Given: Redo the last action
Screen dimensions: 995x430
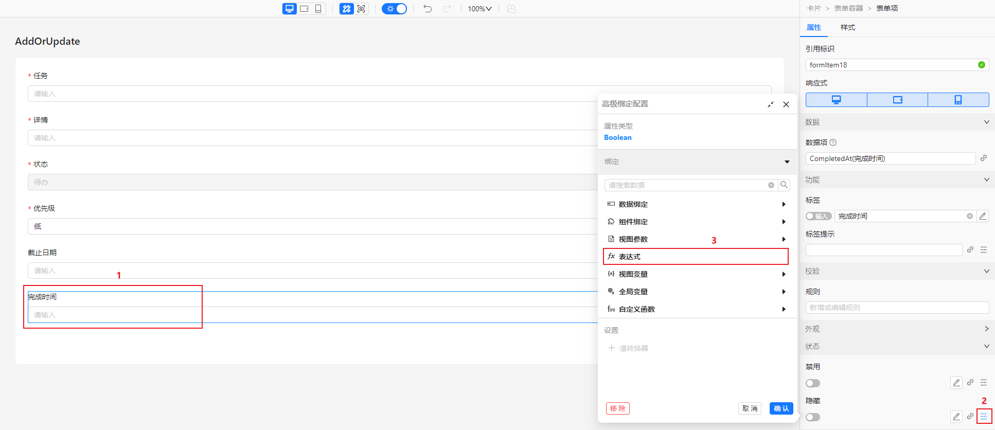Looking at the screenshot, I should (447, 9).
